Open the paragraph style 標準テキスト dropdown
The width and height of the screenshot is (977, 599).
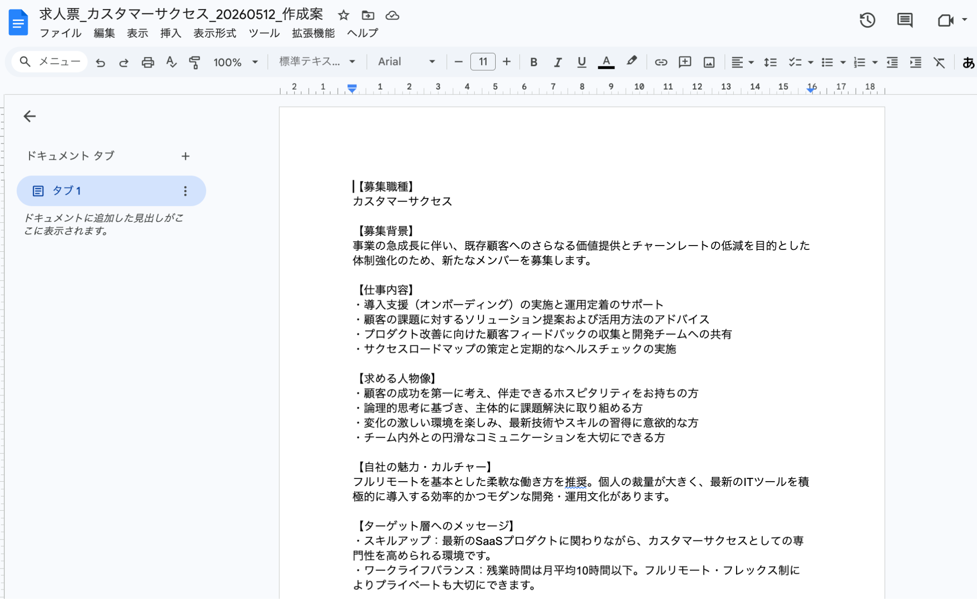pos(317,62)
